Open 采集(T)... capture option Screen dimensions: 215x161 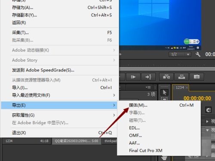pos(60,33)
